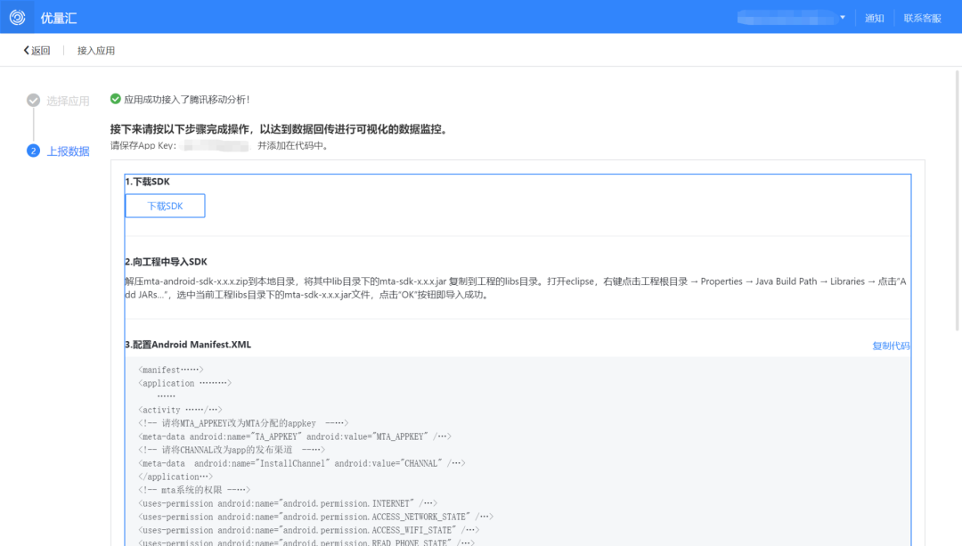Image resolution: width=962 pixels, height=546 pixels.
Task: Select the 上报数据 step label
Action: (x=68, y=151)
